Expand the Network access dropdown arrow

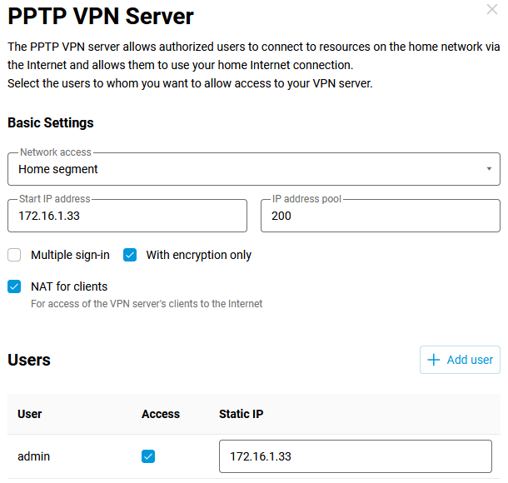pyautogui.click(x=489, y=169)
